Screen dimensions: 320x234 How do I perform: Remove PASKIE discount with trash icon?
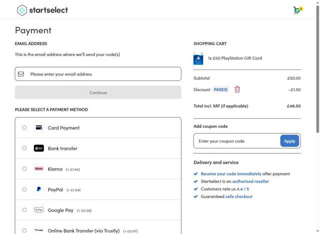(237, 89)
